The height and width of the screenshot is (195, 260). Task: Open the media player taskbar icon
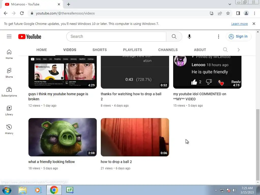coord(38,190)
